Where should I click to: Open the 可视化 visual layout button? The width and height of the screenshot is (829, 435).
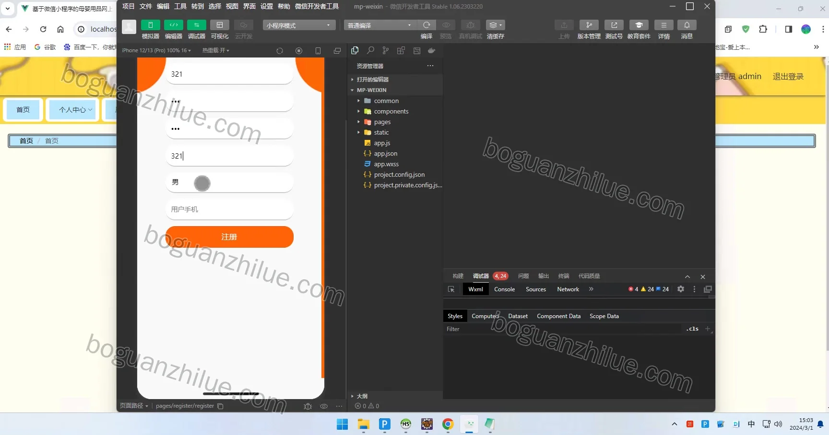click(219, 25)
